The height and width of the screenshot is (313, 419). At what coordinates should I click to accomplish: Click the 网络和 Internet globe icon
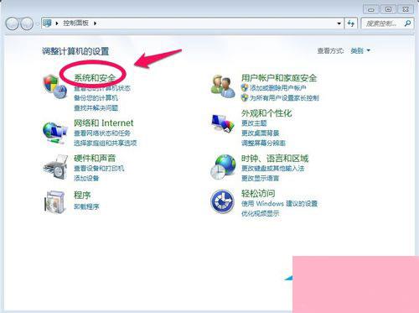[x=55, y=133]
